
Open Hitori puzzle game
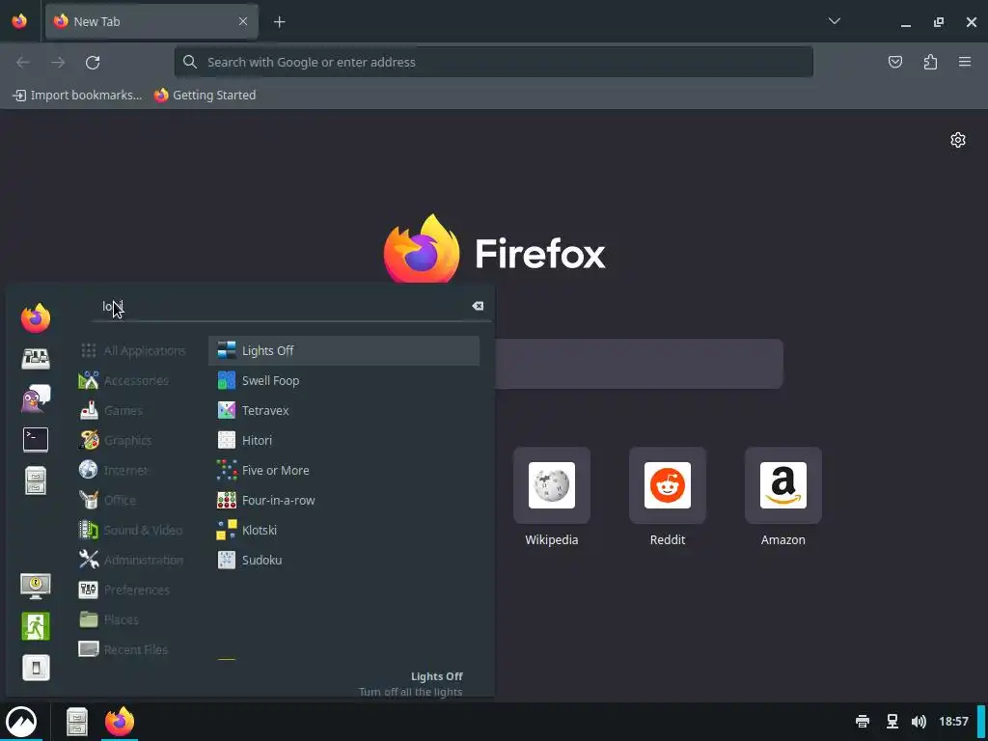tap(344, 440)
